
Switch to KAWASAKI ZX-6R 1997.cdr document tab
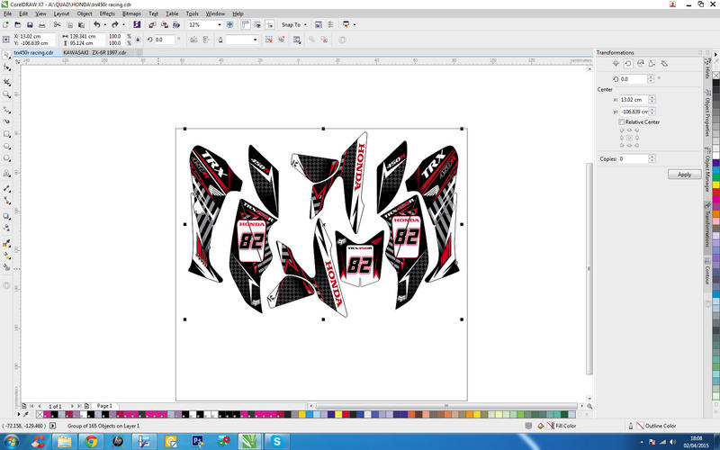tap(94, 53)
